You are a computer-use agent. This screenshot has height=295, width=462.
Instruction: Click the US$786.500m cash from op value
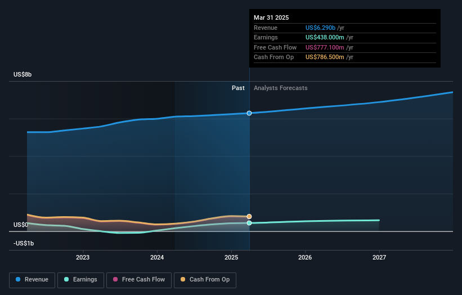tap(325, 57)
